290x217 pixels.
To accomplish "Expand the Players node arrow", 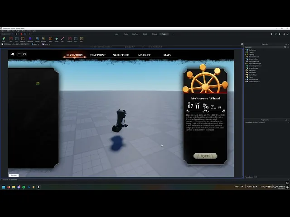I will click(x=246, y=52).
